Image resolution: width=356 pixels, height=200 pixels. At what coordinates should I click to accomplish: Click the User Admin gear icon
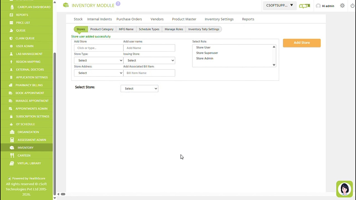(x=11, y=46)
